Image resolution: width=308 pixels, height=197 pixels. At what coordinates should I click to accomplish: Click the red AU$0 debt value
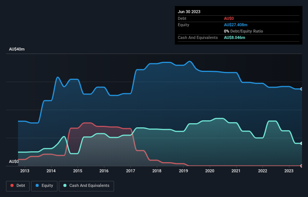coord(229,18)
